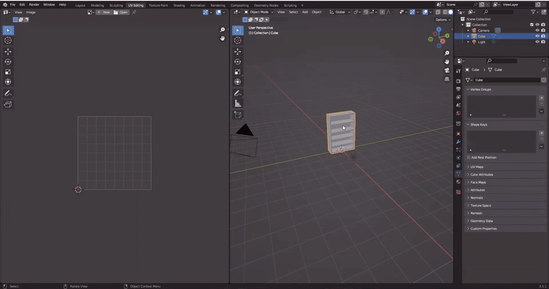Select the Move tool in the 3D viewport

tap(237, 51)
